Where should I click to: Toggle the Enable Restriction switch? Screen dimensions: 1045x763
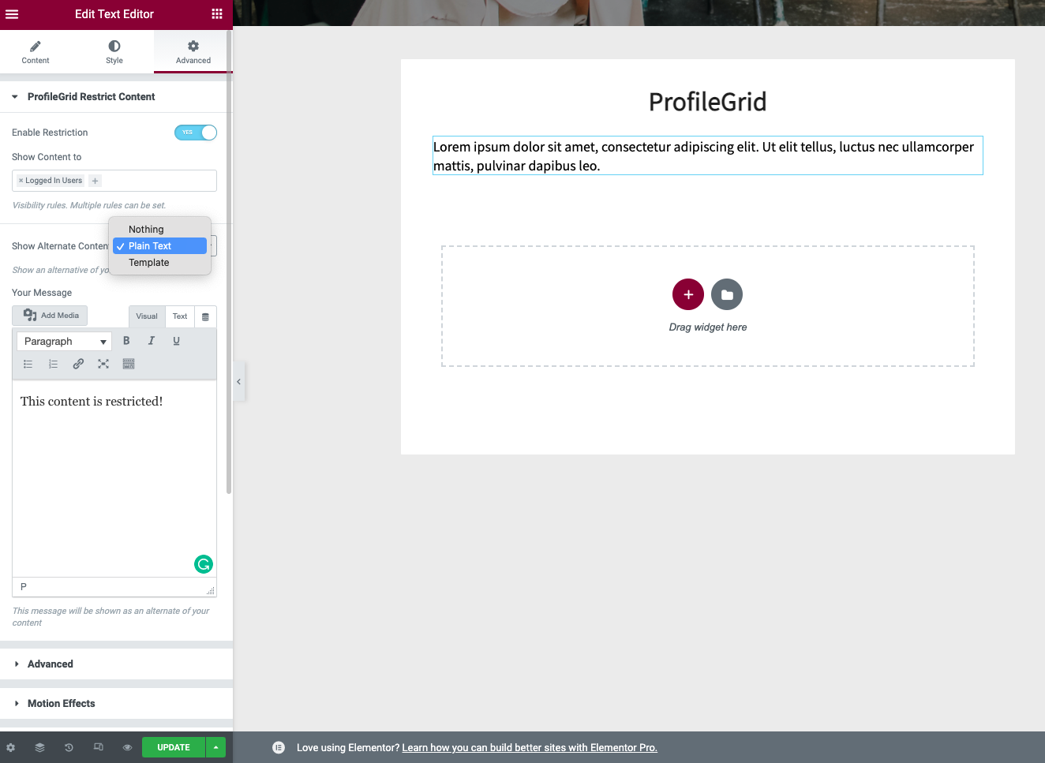(x=196, y=133)
